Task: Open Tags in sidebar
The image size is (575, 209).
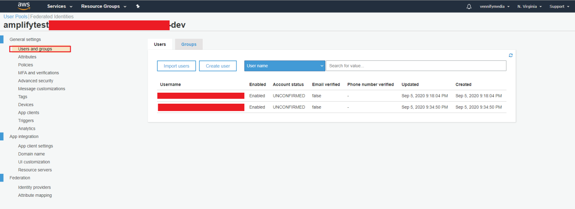Action: (x=22, y=97)
